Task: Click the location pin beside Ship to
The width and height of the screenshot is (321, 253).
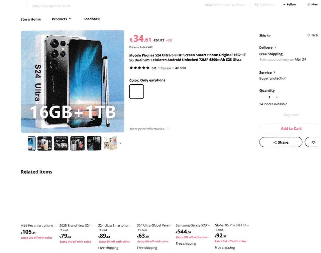Action: point(308,35)
